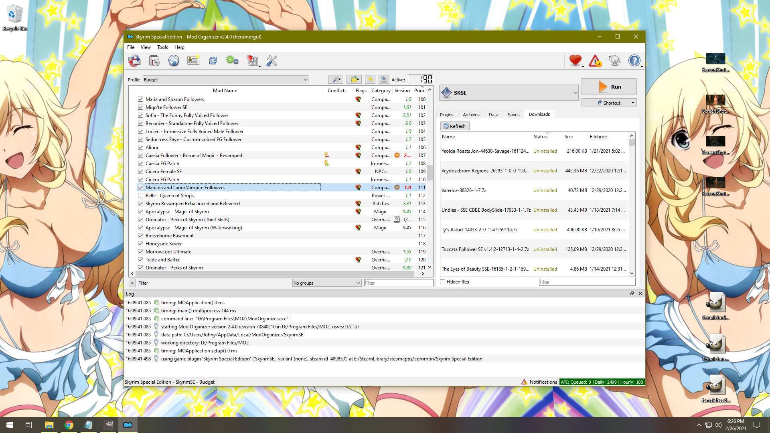Open the puzzle-piece Tools plugins icon
The image size is (770, 433).
[x=252, y=61]
